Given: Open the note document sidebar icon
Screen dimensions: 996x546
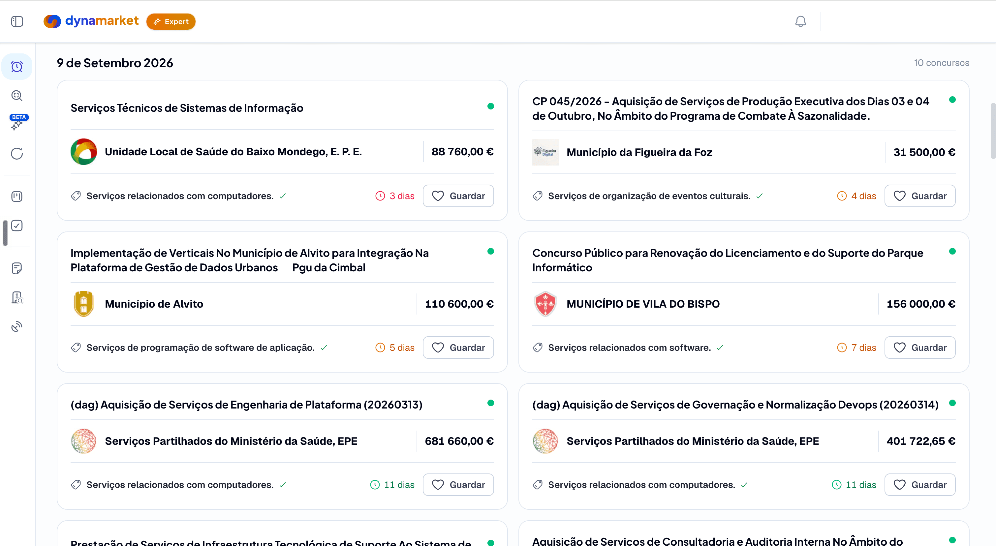Looking at the screenshot, I should [x=16, y=268].
